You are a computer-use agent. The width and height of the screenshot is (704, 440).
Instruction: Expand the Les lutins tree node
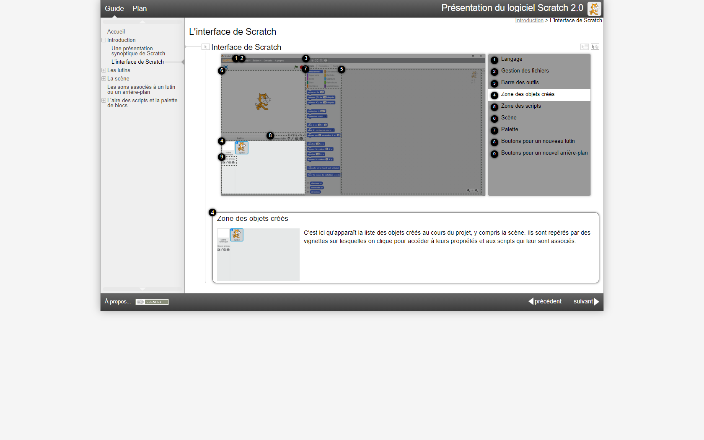(x=104, y=70)
